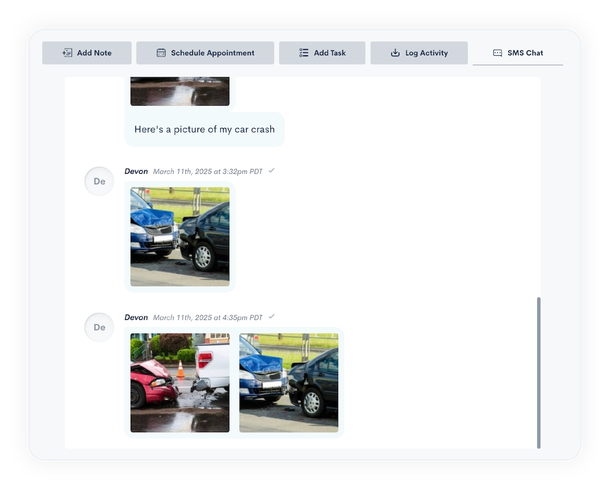Open the Add Note tab

(x=87, y=53)
